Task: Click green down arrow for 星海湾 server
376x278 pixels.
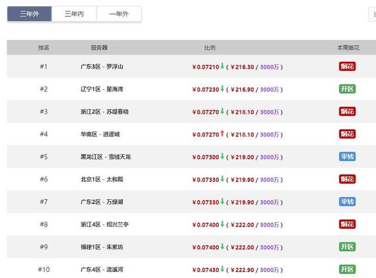Action: (x=222, y=89)
